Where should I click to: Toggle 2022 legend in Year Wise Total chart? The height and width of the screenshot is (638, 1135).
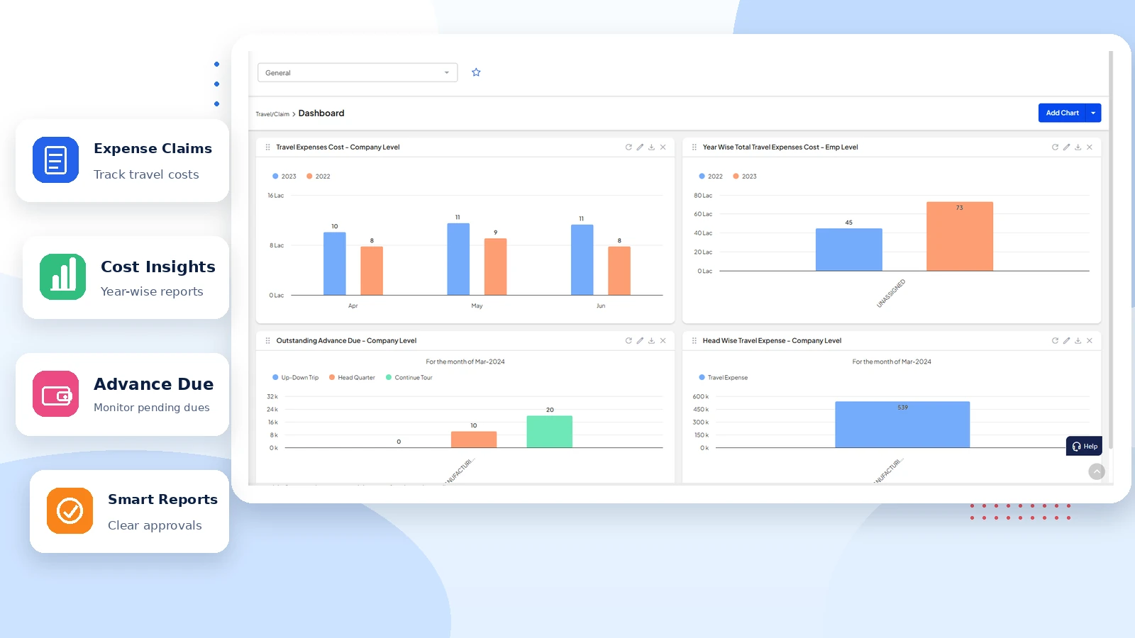[711, 177]
